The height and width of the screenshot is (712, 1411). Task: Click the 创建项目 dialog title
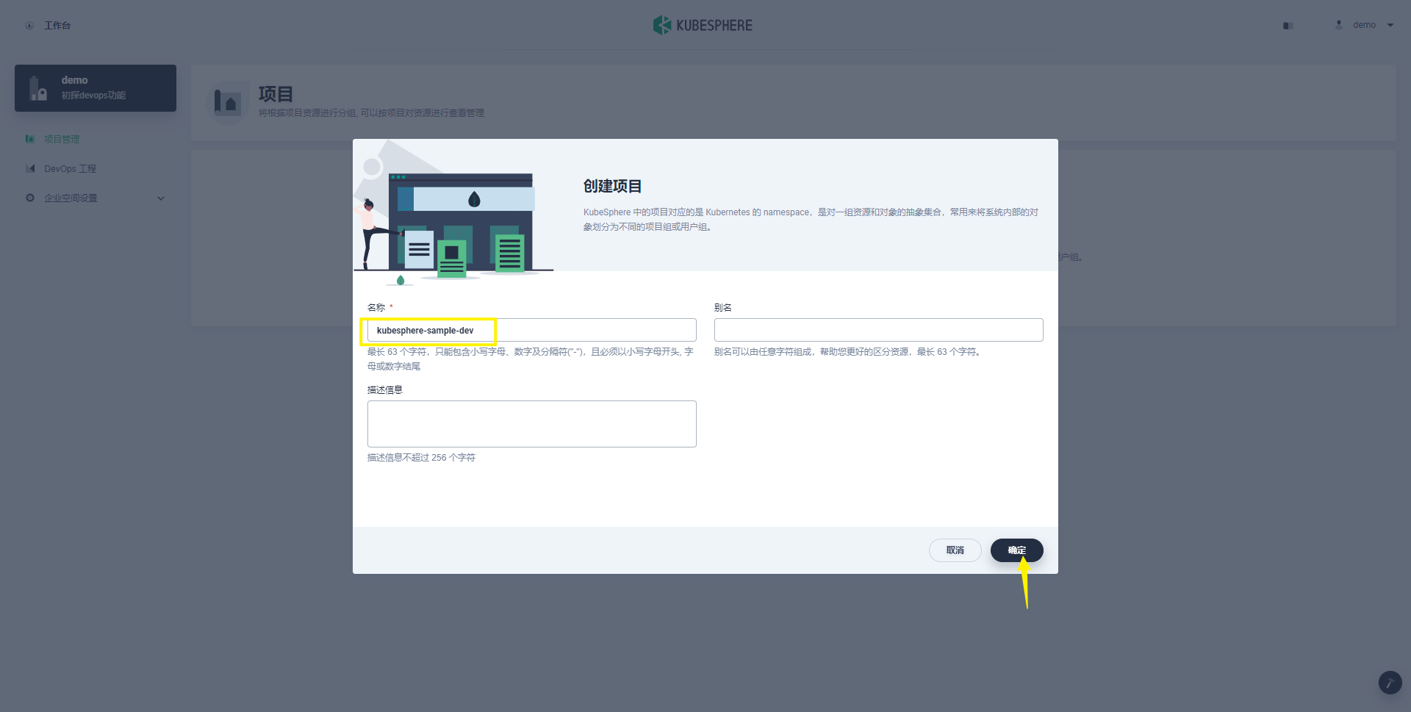[x=613, y=186]
